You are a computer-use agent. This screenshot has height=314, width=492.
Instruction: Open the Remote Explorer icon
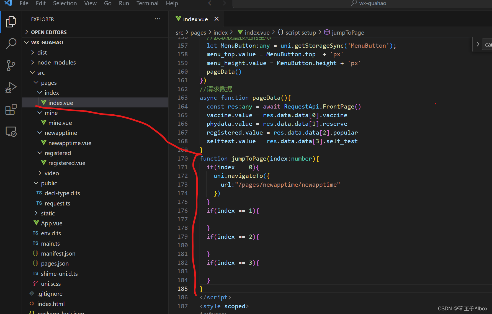pos(11,131)
